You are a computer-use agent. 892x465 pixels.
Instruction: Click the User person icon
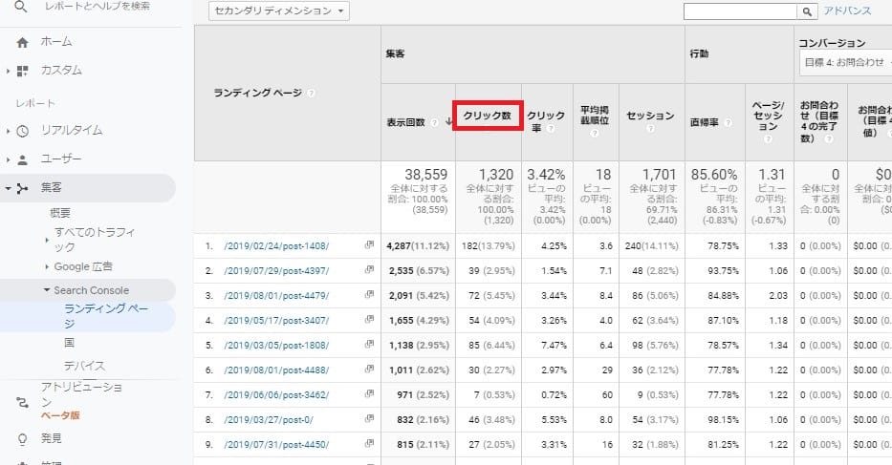click(x=22, y=160)
